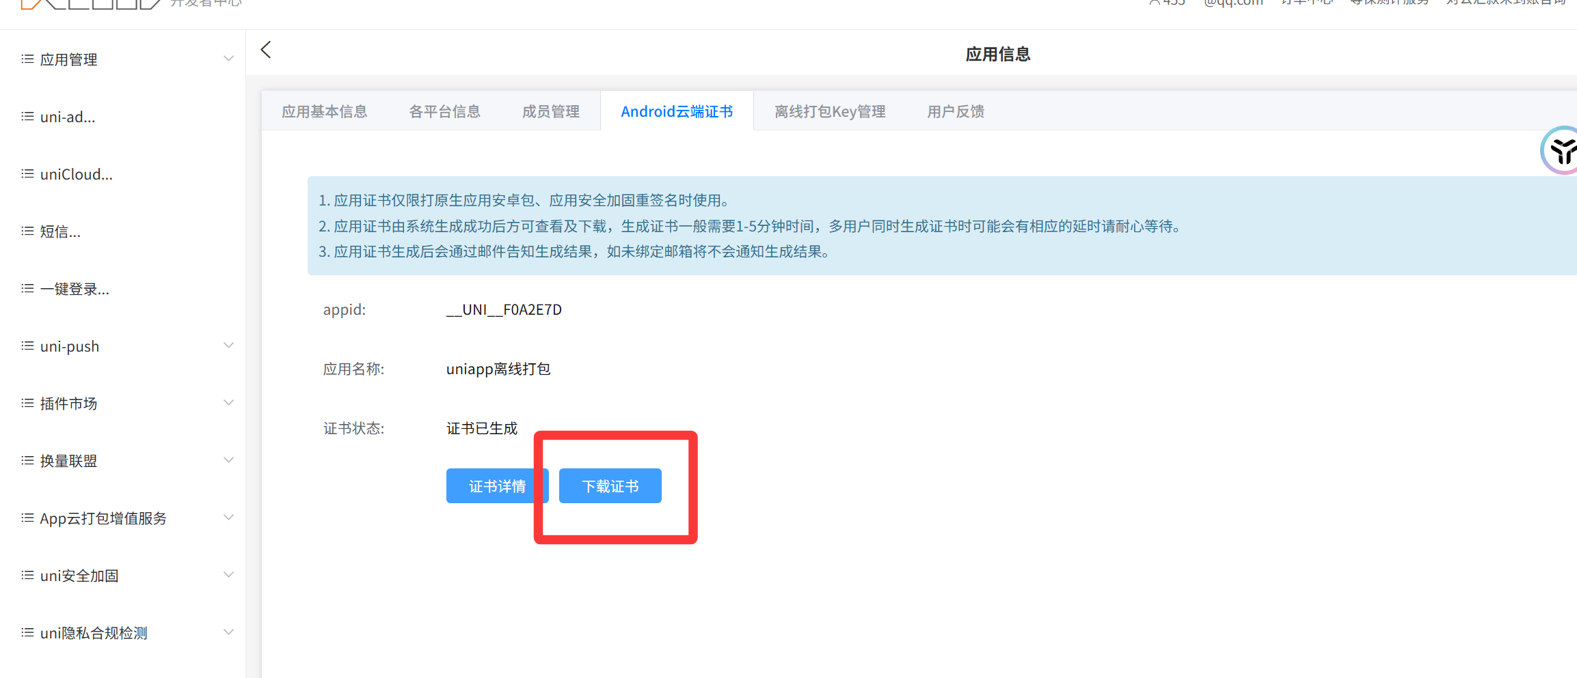Click list icon beside uni-ad...

(x=27, y=117)
